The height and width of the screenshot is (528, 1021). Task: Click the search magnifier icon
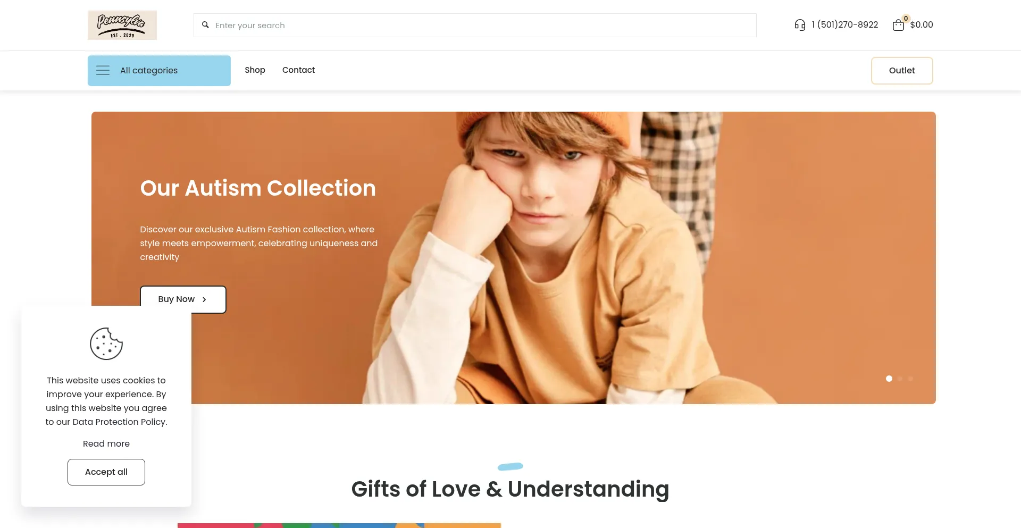[205, 25]
